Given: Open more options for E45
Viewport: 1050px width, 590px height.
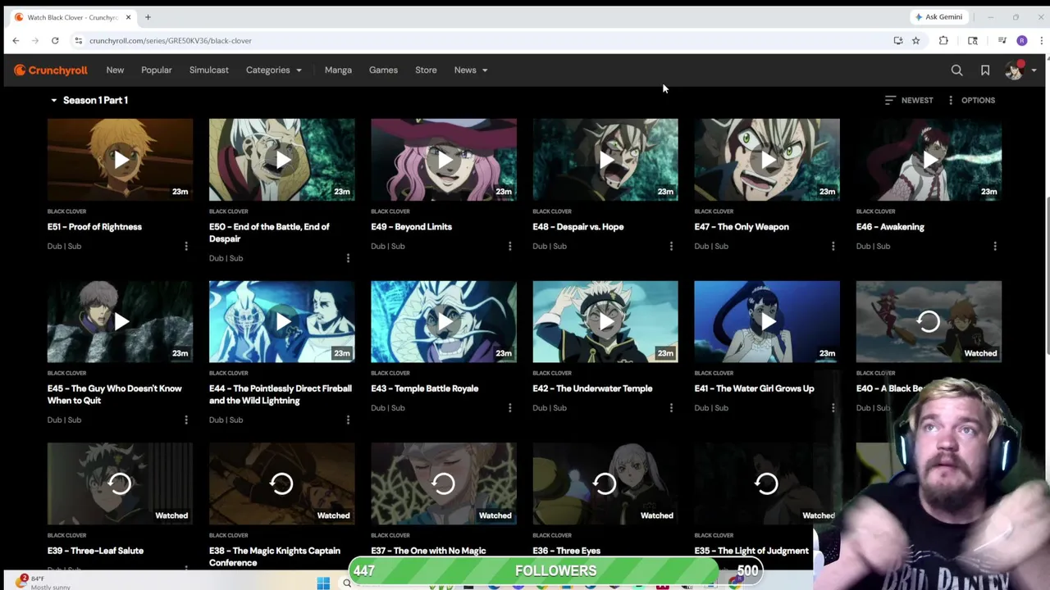Looking at the screenshot, I should [186, 420].
